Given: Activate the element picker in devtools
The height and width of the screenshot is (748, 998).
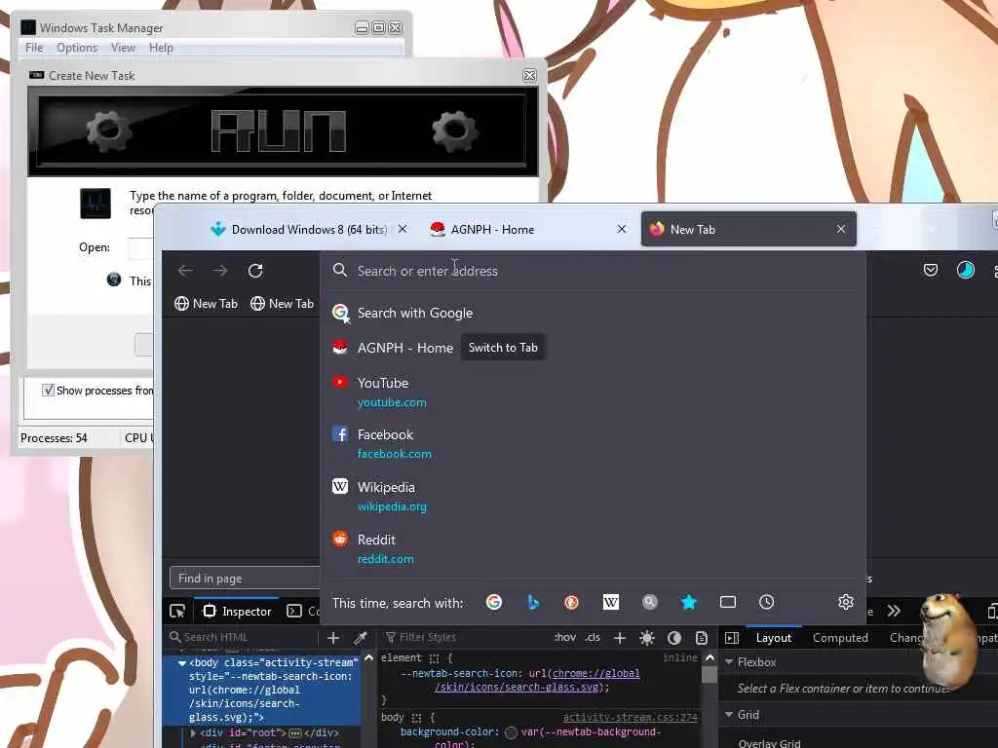Looking at the screenshot, I should click(177, 612).
